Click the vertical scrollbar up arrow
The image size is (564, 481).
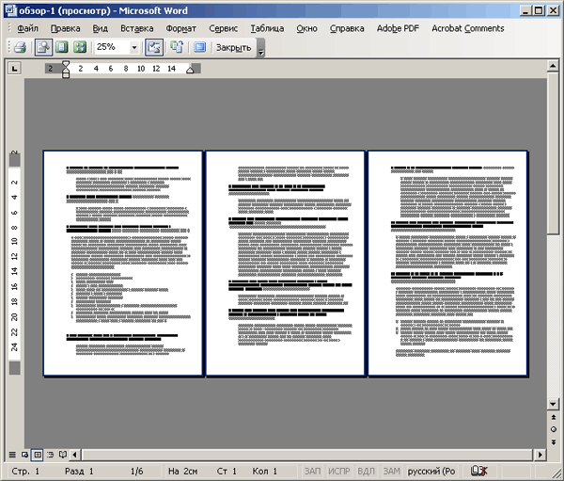tap(553, 66)
